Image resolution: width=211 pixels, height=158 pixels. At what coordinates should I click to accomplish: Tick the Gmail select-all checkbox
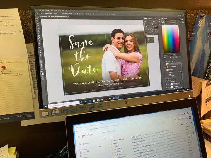click(105, 138)
